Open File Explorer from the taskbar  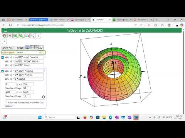coord(104,117)
